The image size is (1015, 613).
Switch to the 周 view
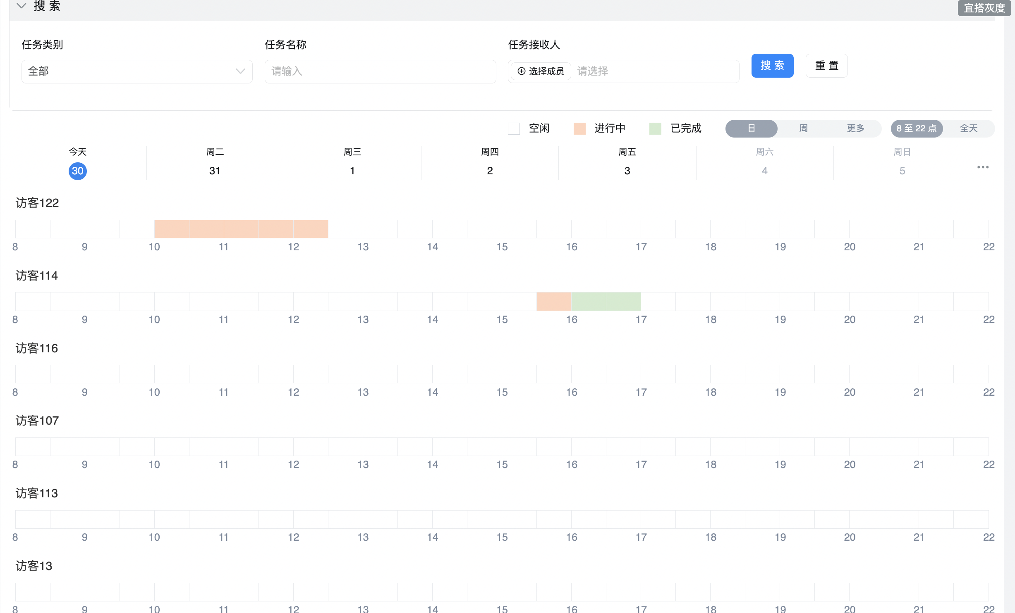pos(803,128)
